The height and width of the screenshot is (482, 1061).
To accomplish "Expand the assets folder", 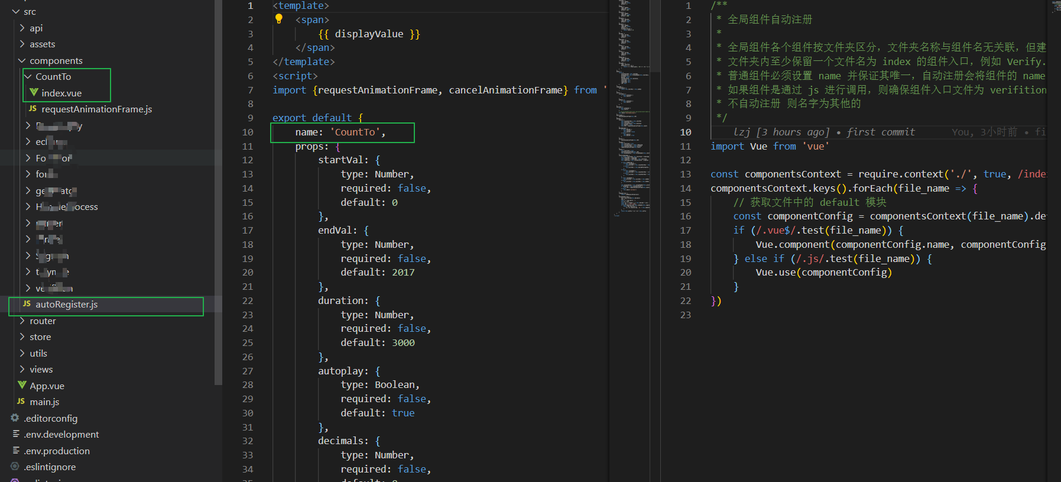I will (x=22, y=44).
